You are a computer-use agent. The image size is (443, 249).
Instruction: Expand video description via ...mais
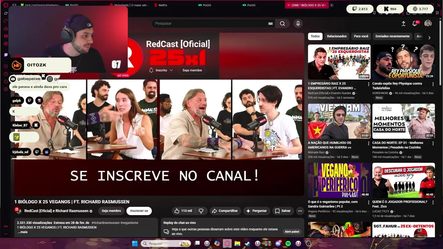pyautogui.click(x=22, y=232)
